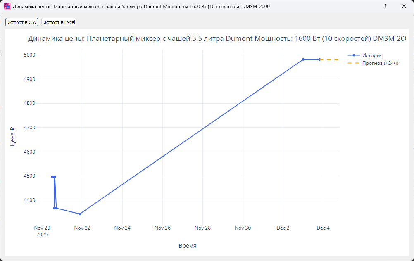Image resolution: width=414 pixels, height=261 pixels.
Task: Select the data point at 4980 near Dec 3
Action: pyautogui.click(x=303, y=59)
